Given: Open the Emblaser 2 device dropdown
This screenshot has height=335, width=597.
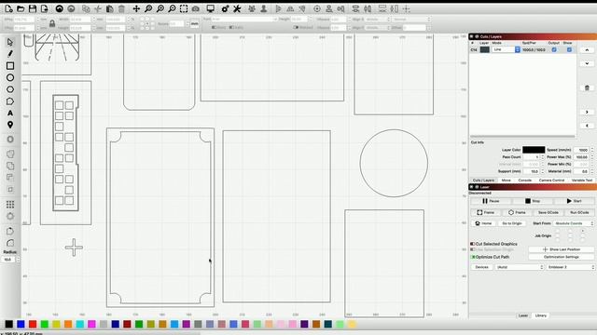Looking at the screenshot, I should click(570, 267).
